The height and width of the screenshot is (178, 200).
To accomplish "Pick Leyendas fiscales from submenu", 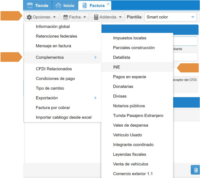I will coord(129,154).
